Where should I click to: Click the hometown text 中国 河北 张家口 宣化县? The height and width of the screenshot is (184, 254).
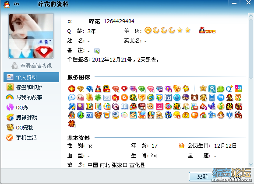pos(116,165)
